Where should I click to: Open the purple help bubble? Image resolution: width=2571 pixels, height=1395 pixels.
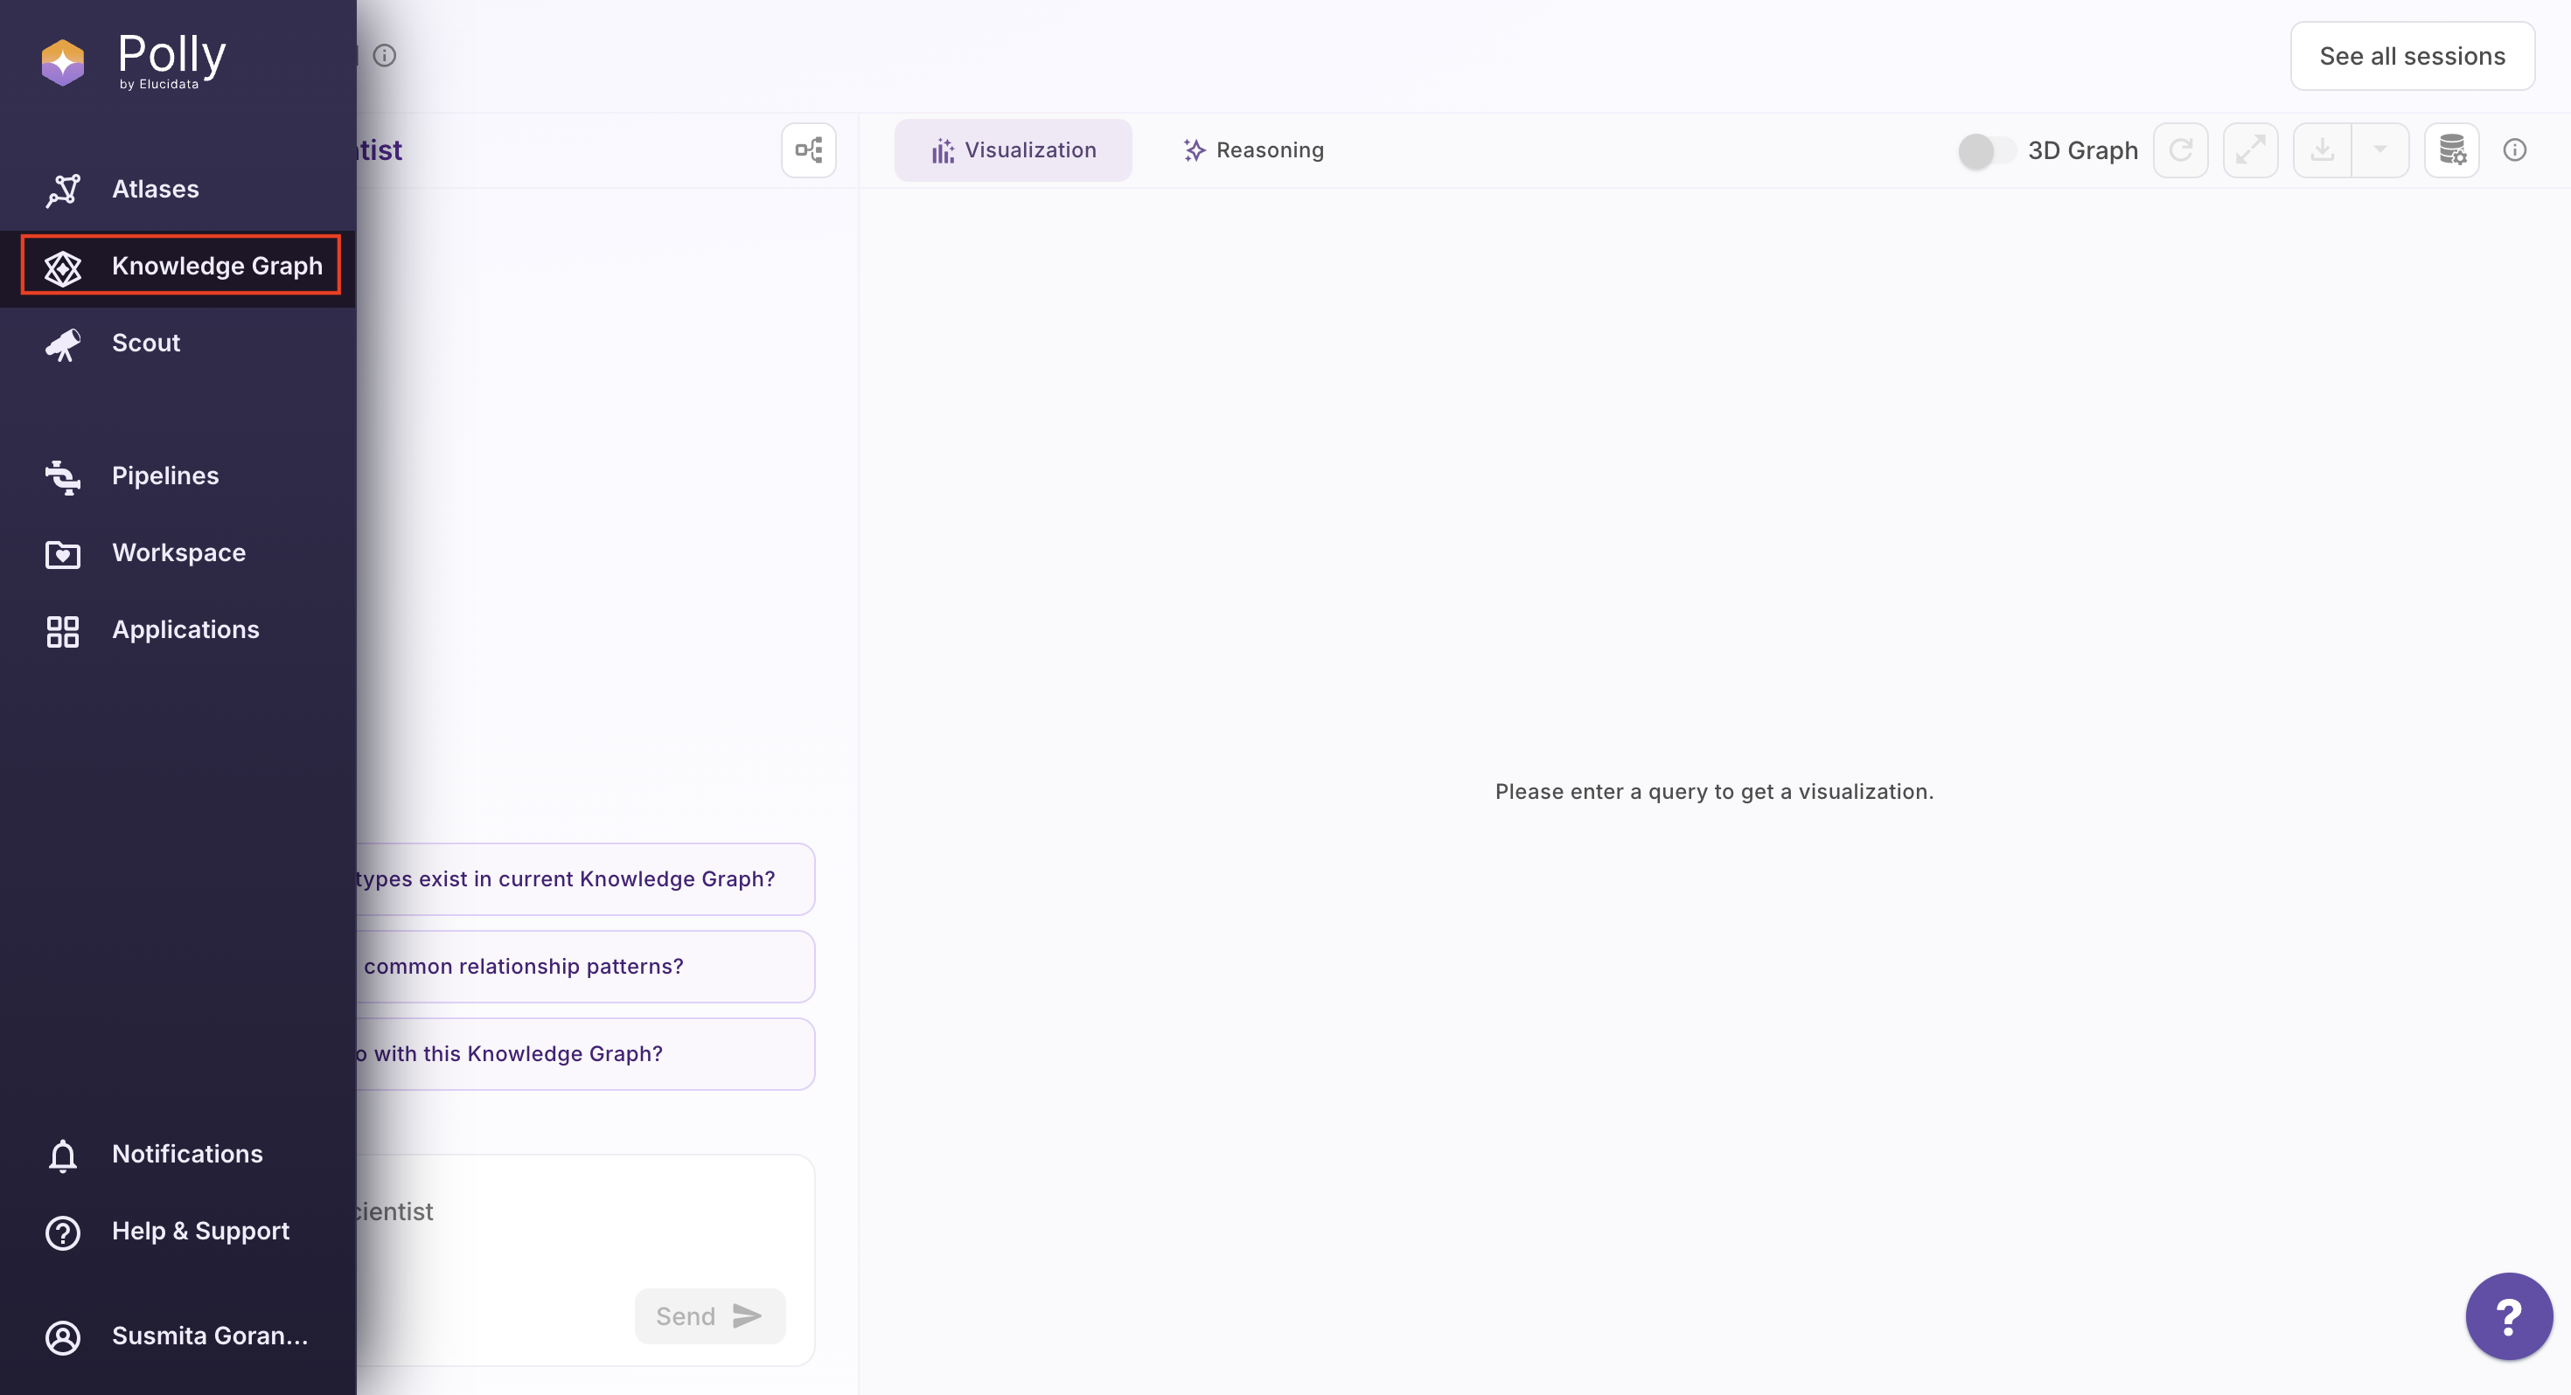pyautogui.click(x=2508, y=1315)
